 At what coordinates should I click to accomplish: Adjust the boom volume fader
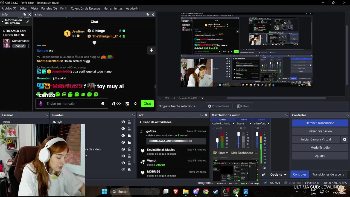tap(238, 134)
